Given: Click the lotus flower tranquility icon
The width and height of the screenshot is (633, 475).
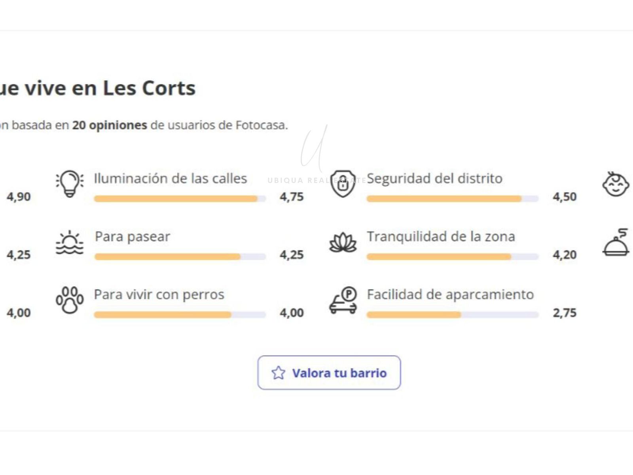Looking at the screenshot, I should coord(343,242).
